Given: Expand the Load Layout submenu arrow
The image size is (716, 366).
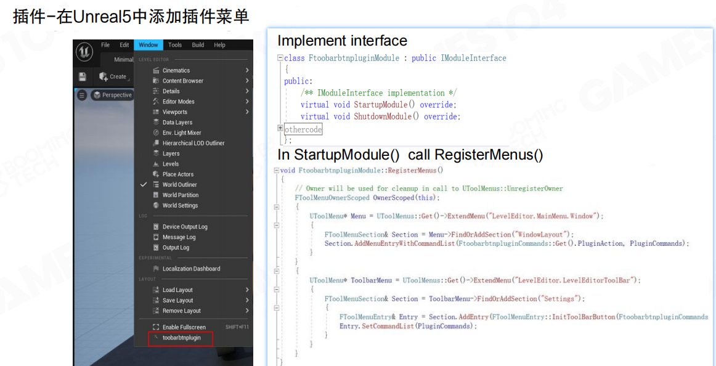Looking at the screenshot, I should coord(247,290).
